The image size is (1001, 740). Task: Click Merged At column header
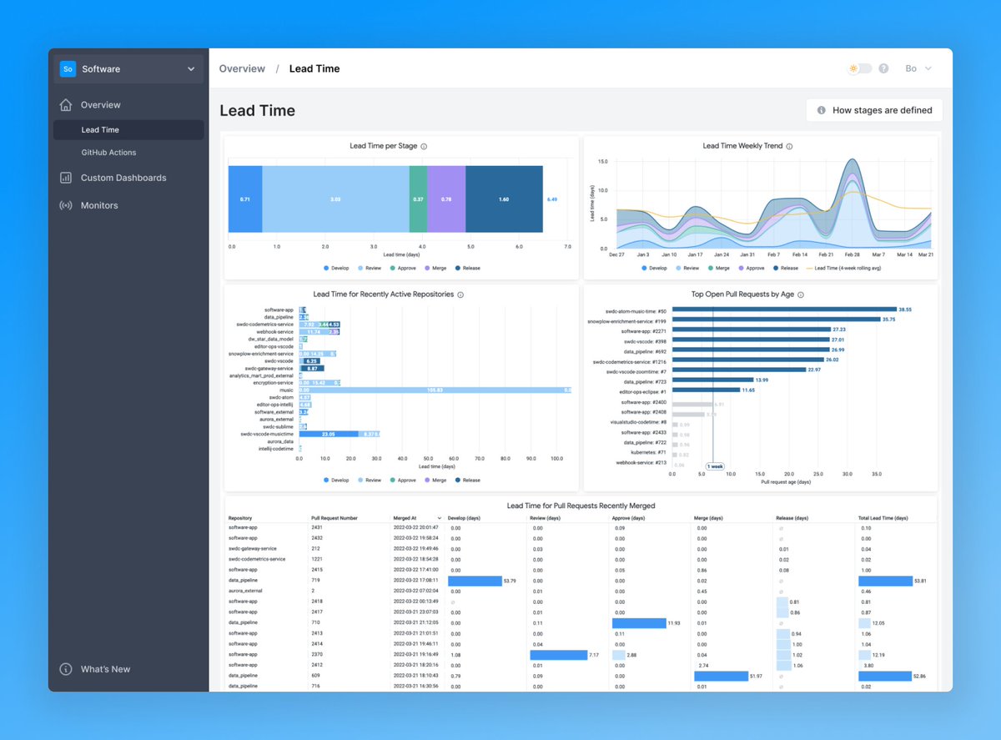(x=405, y=518)
